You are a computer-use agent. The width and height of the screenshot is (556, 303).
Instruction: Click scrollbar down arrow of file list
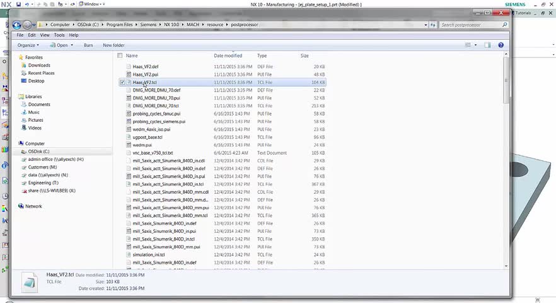(x=506, y=266)
